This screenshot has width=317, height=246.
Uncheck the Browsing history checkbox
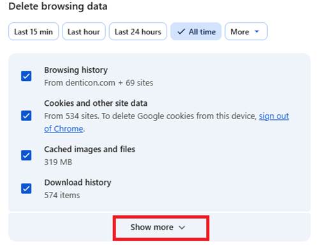[26, 76]
